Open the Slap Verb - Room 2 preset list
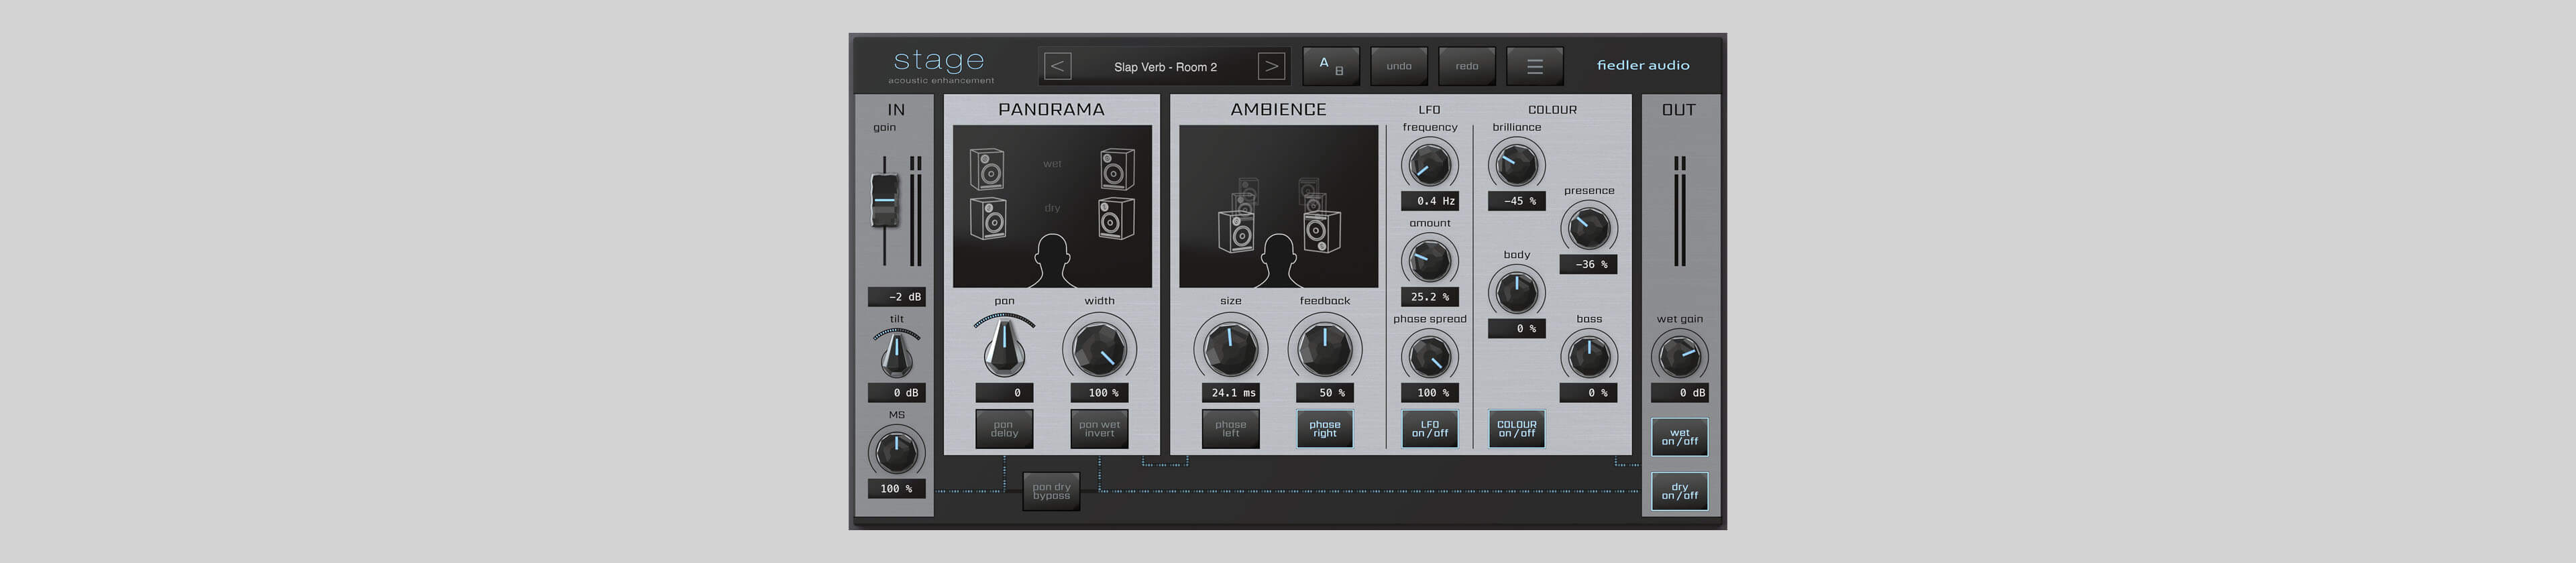Viewport: 2576px width, 563px height. coord(1165,67)
